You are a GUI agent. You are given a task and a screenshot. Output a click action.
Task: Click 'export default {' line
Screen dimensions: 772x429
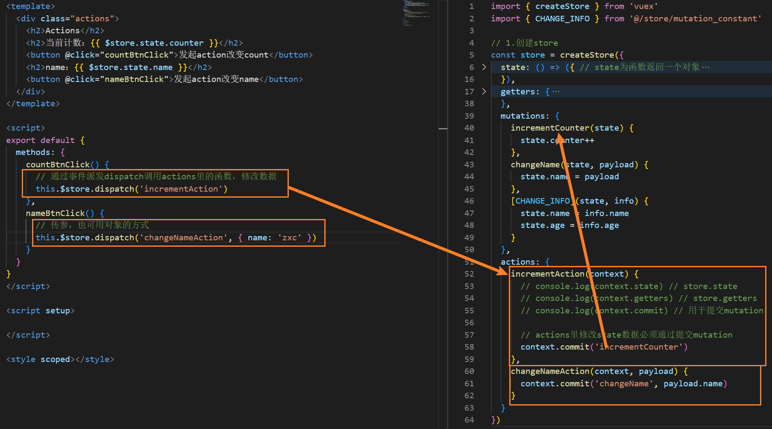click(45, 140)
